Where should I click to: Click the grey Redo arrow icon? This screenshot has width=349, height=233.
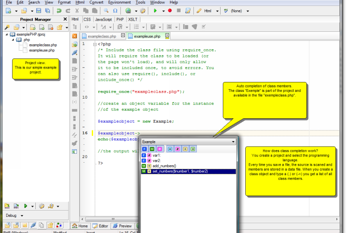click(x=68, y=11)
